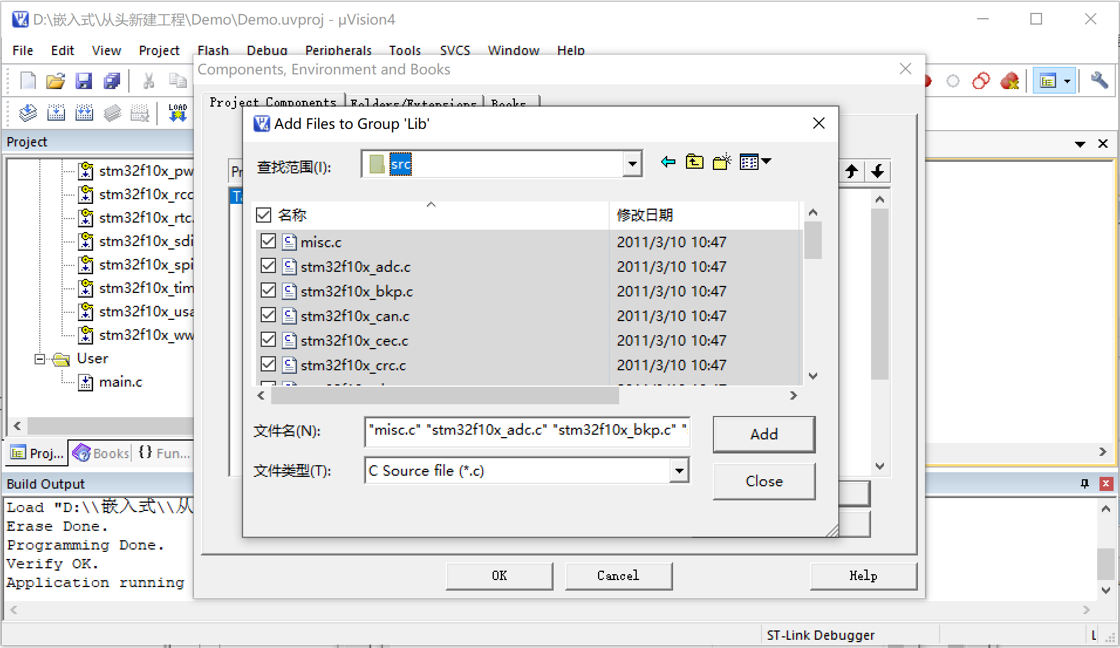Click the Add button
Viewport: 1120px width, 648px height.
(x=763, y=434)
